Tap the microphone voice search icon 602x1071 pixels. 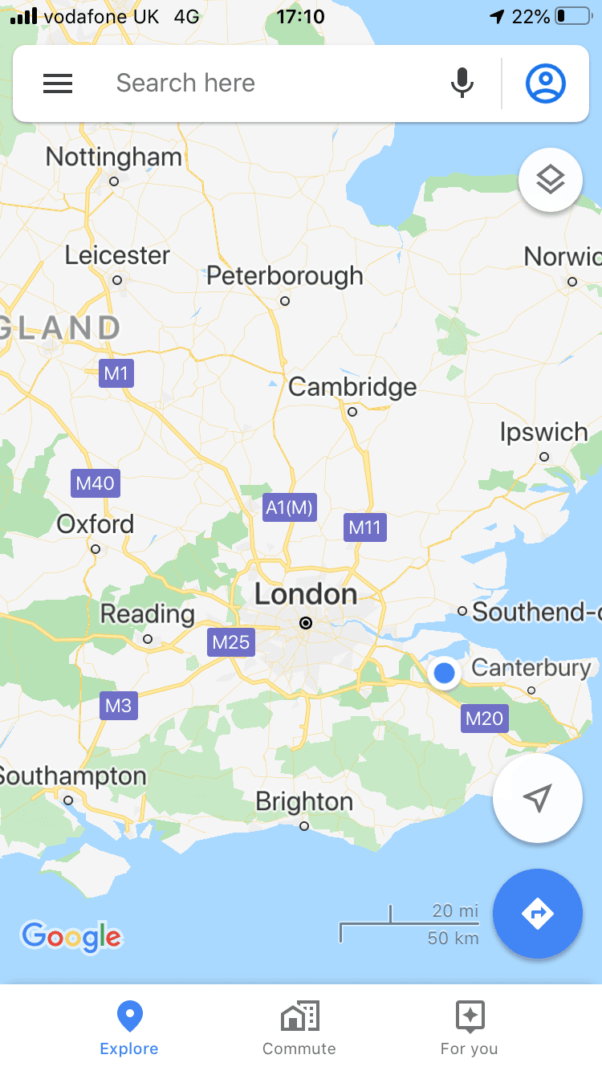point(462,83)
